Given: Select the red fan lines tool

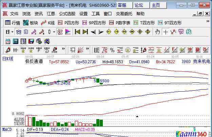Looking at the screenshot, I should (x=80, y=50).
